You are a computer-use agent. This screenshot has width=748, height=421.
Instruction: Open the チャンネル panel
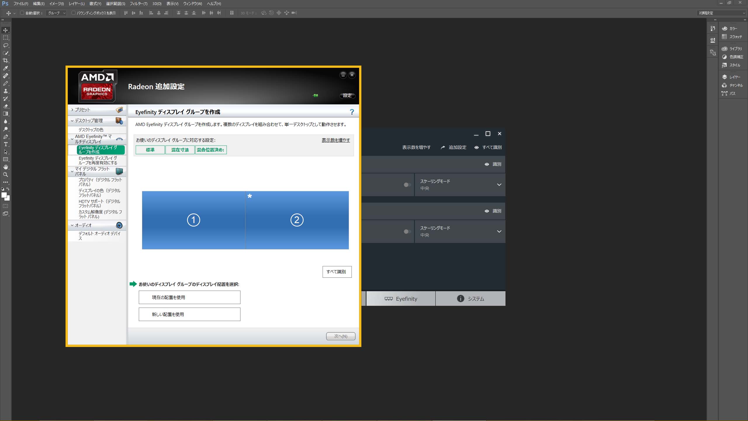(x=733, y=85)
